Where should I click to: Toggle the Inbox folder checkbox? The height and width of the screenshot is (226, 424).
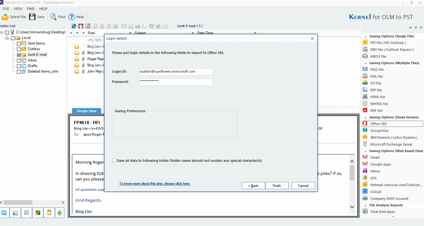[19, 60]
